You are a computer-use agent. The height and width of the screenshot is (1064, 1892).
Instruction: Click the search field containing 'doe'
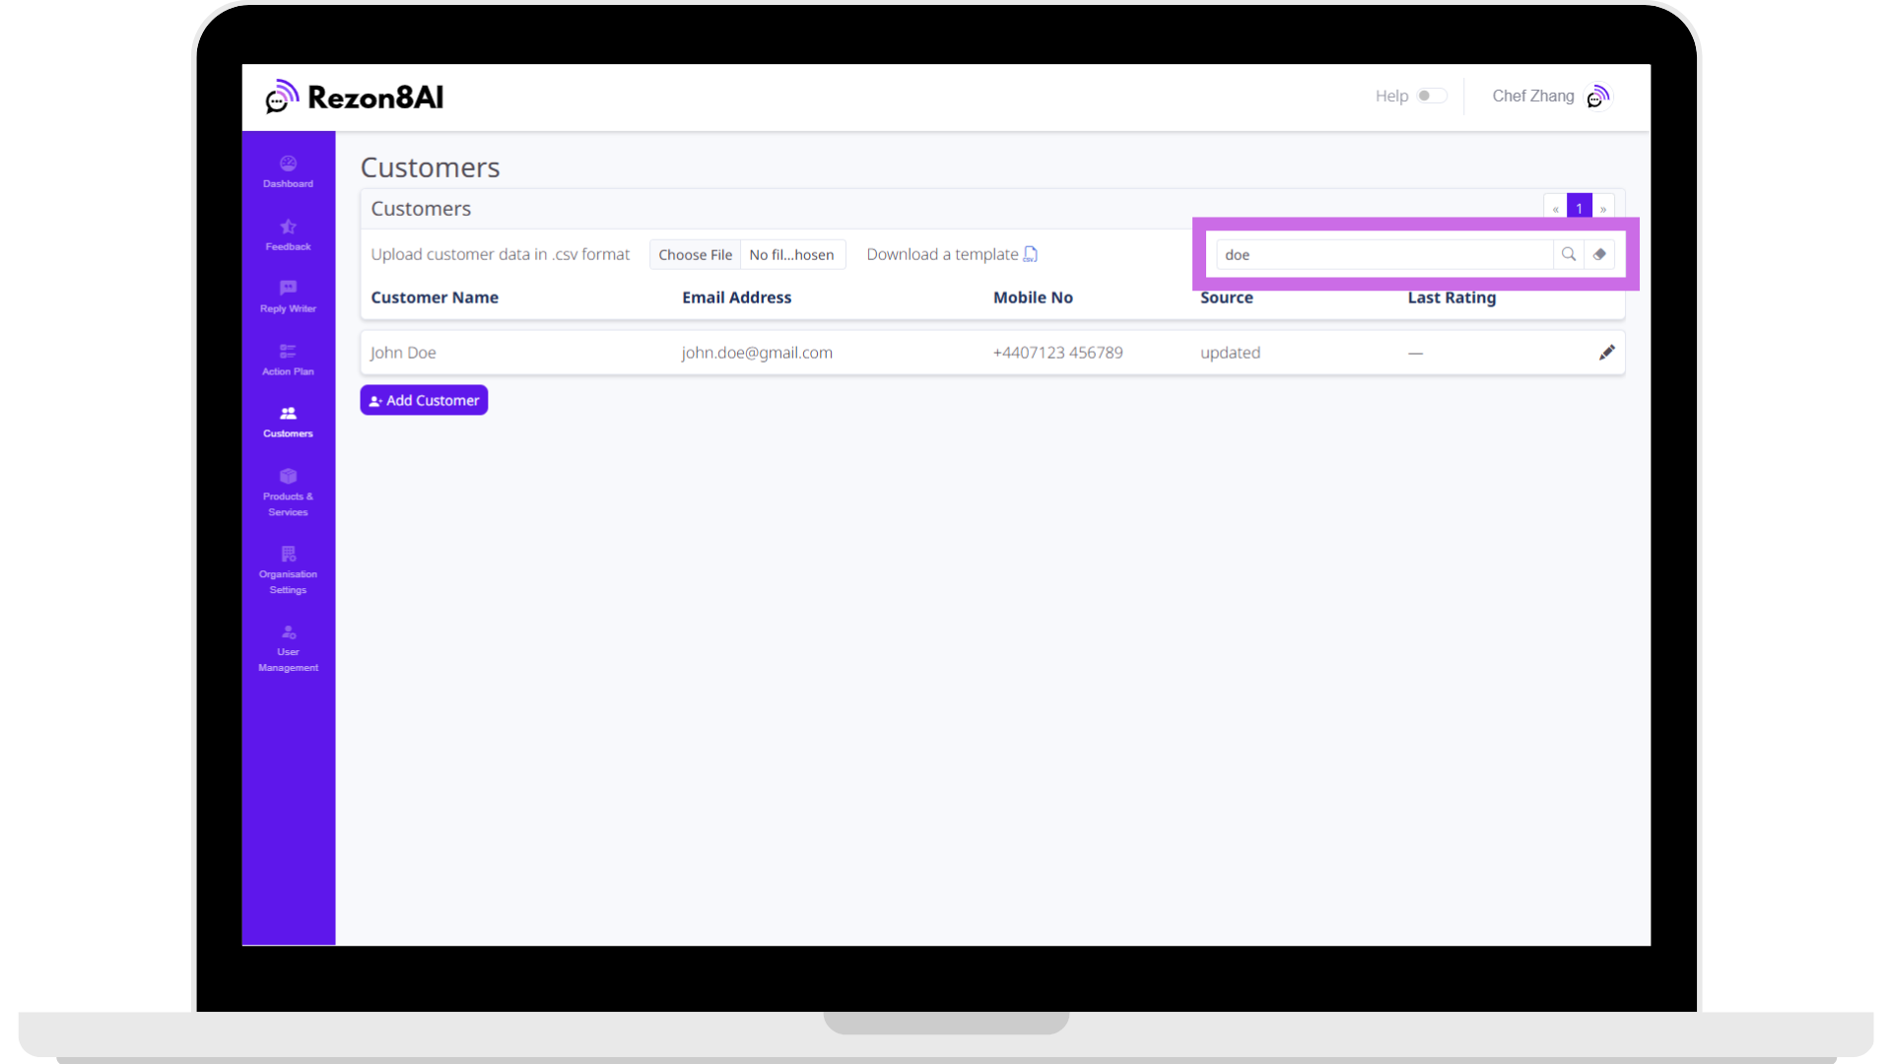click(1380, 254)
